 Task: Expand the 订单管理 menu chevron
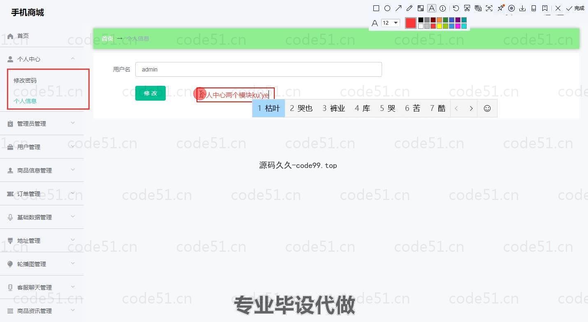73,193
